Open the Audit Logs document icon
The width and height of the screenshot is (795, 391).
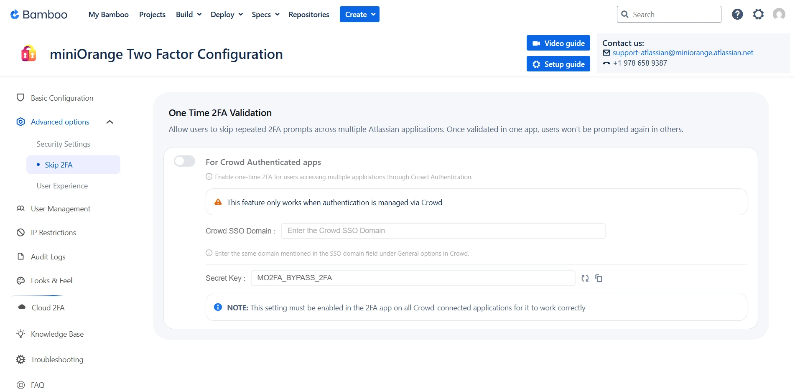pos(20,256)
